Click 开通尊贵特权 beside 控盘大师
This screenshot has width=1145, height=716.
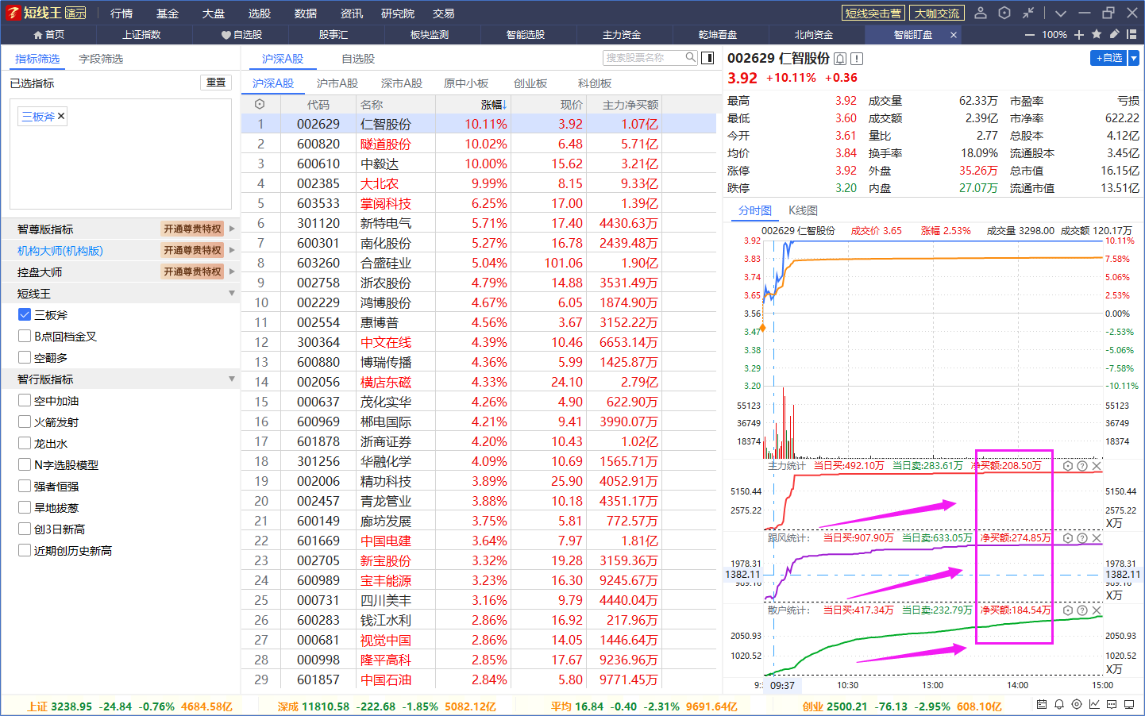pyautogui.click(x=192, y=271)
